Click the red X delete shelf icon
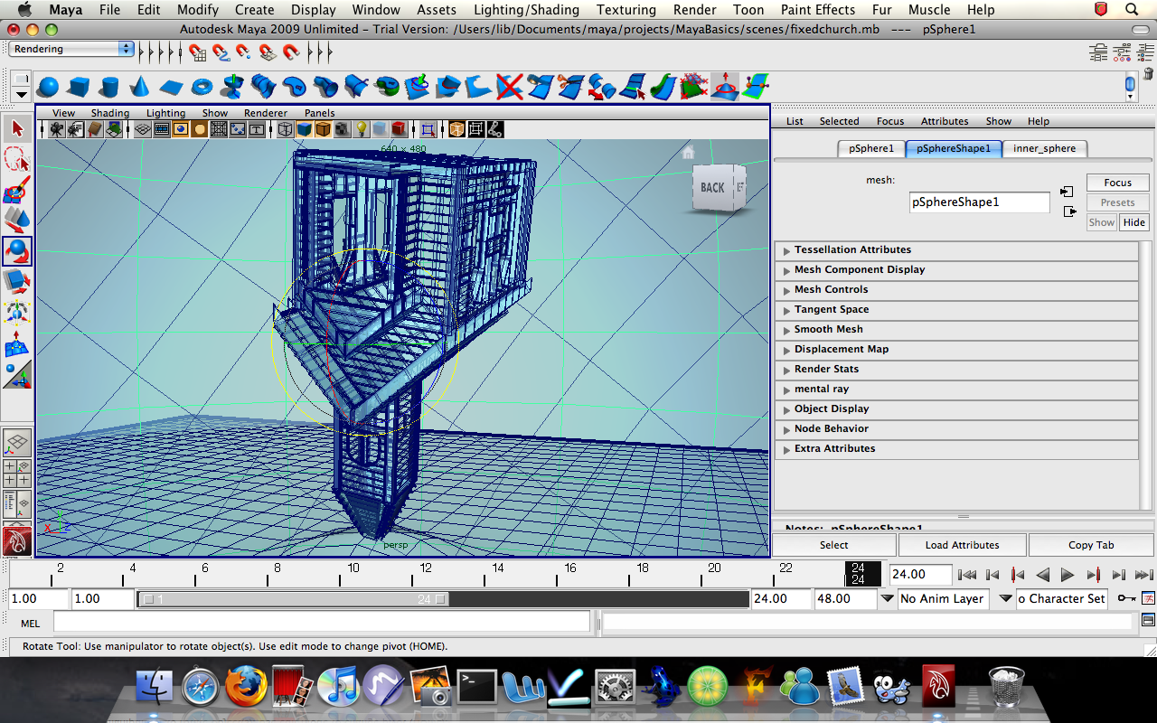The image size is (1157, 723). 510,87
